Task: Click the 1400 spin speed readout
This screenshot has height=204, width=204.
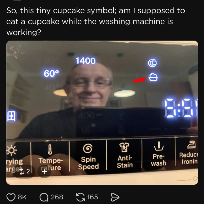Action: [86, 61]
